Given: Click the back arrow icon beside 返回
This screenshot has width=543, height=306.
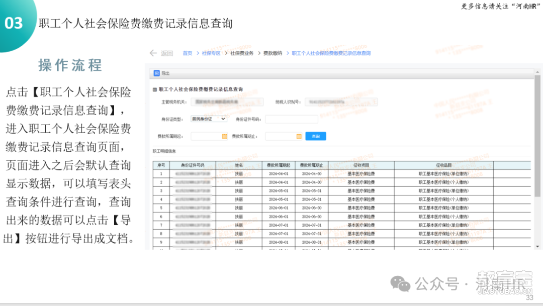Looking at the screenshot, I should point(153,53).
